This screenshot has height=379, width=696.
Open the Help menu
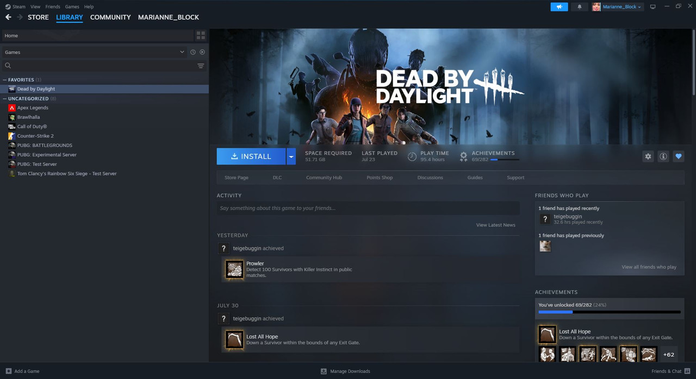point(89,7)
